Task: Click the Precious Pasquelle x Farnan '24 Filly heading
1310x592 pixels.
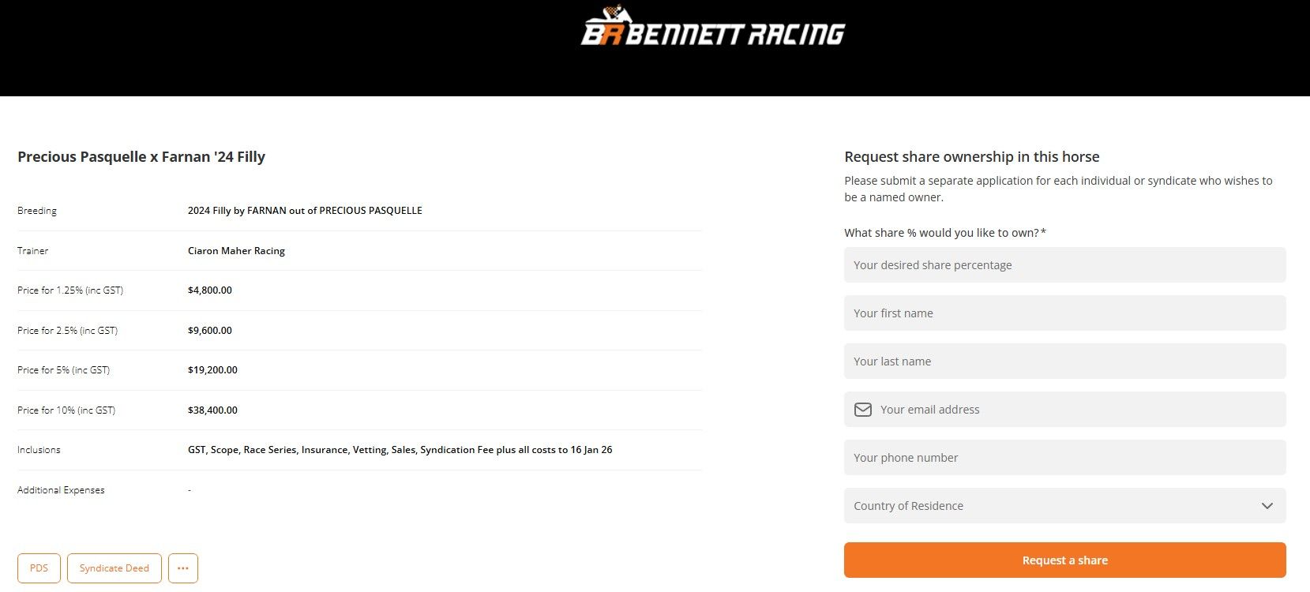Action: (141, 156)
